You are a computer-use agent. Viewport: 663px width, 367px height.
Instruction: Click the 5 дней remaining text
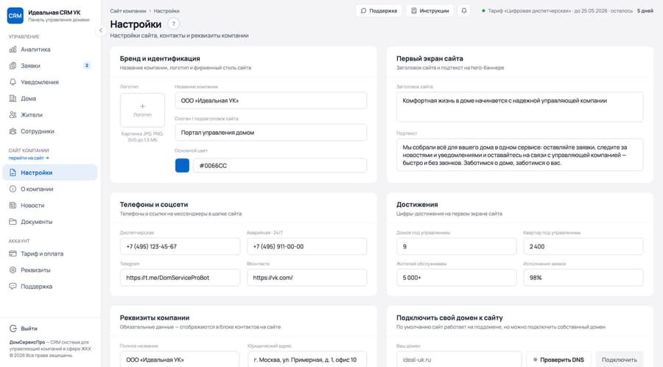click(x=645, y=11)
